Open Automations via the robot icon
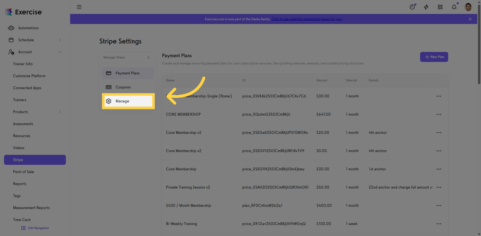 tap(11, 28)
